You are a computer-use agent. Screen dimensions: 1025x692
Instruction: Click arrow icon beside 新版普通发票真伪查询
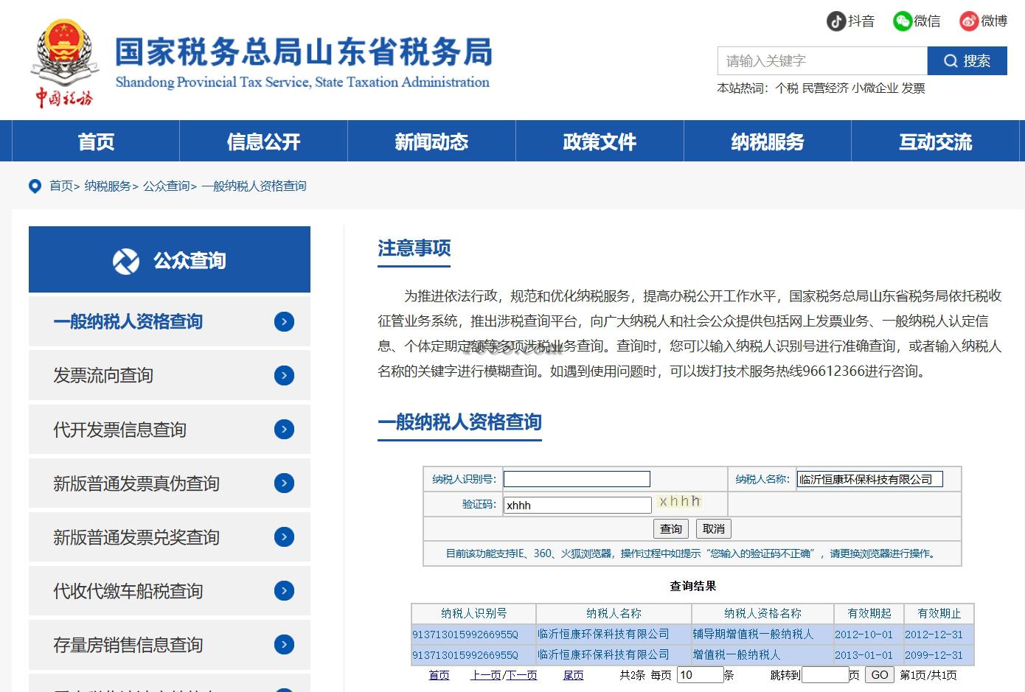[284, 483]
